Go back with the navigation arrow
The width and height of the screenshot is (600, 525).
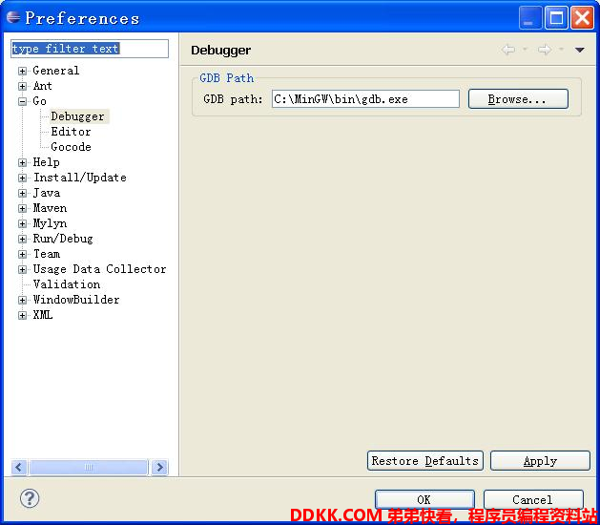point(508,50)
